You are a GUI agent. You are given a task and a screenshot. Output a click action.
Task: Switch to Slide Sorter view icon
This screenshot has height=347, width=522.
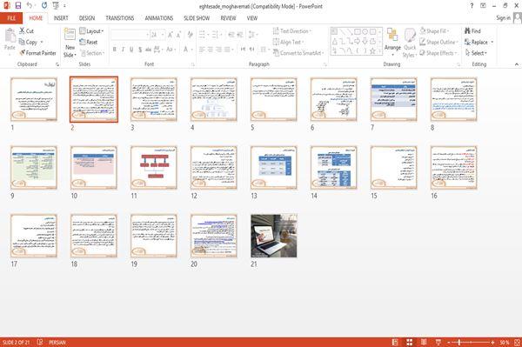click(x=410, y=342)
